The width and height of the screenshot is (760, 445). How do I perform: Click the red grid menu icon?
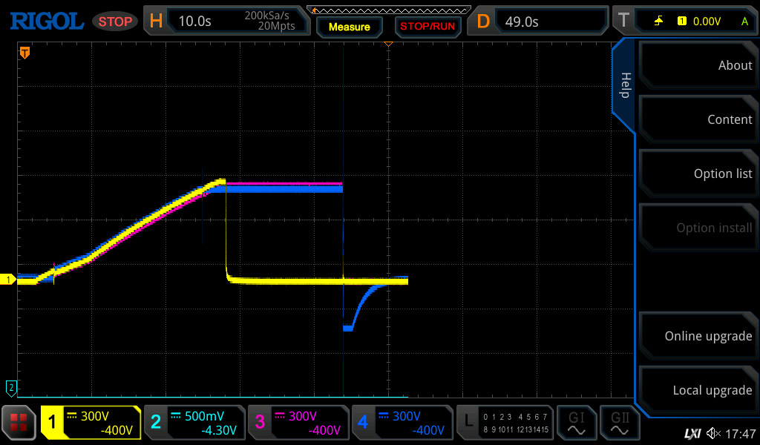[19, 423]
